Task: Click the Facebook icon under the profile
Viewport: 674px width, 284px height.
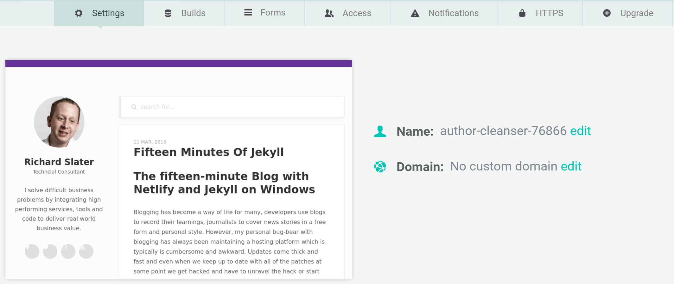Action: (x=32, y=251)
